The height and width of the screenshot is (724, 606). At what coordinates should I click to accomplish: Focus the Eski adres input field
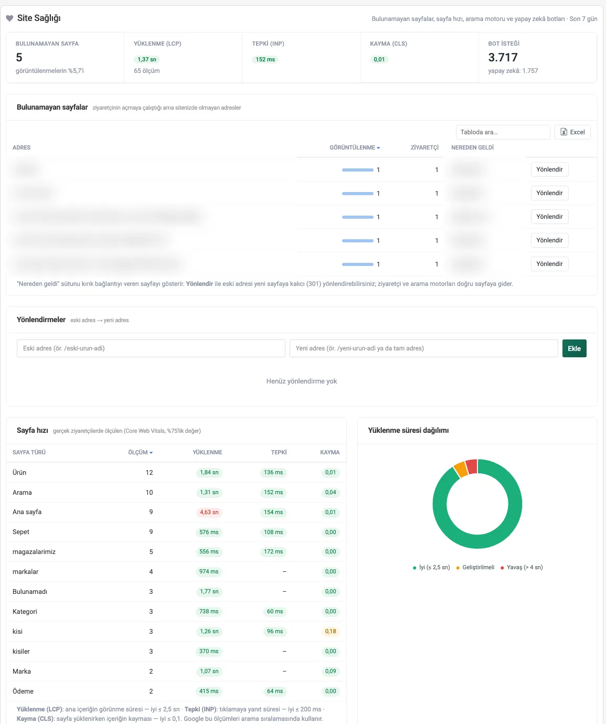(151, 348)
